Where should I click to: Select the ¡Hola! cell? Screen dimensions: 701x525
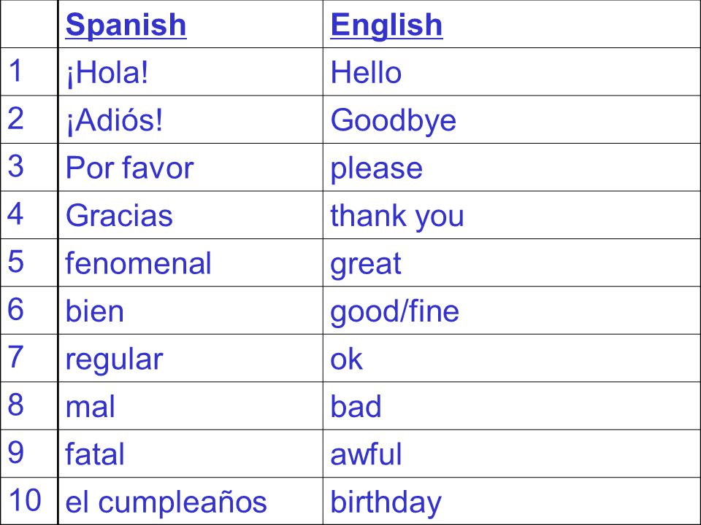click(x=191, y=72)
